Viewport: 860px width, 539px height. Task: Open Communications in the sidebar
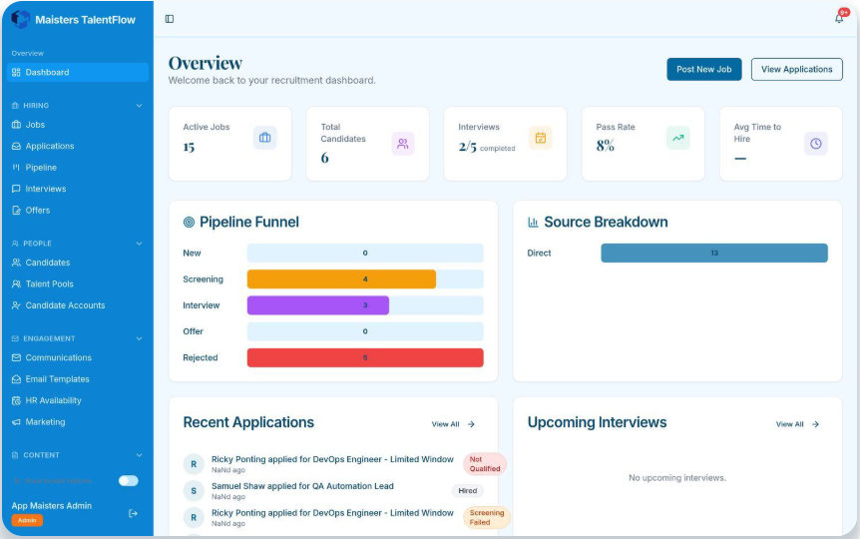click(x=78, y=357)
